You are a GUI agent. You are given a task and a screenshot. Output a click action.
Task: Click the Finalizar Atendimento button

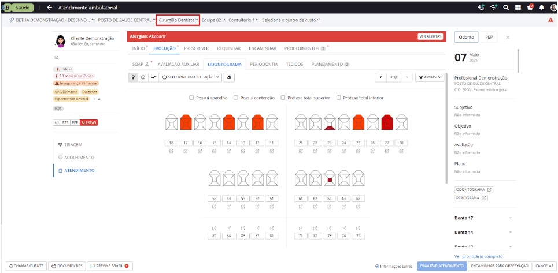tap(442, 266)
